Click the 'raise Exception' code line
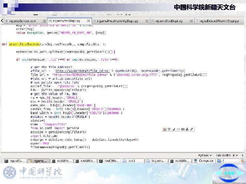This screenshot has width=246, height=184. pyautogui.click(x=61, y=33)
